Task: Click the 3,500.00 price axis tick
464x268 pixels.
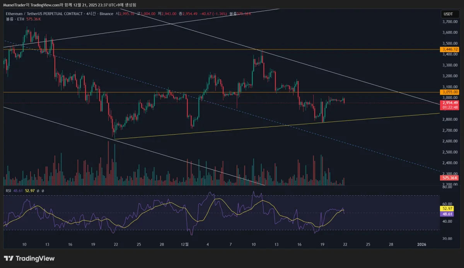Action: pos(450,43)
